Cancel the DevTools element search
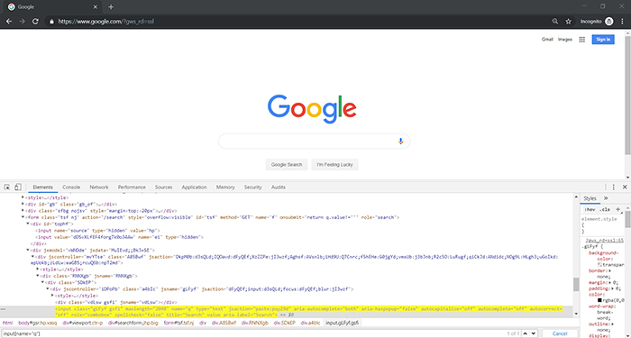This screenshot has width=631, height=338. coord(560,333)
